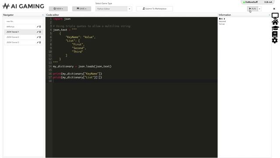The height and width of the screenshot is (158, 280).
Task: Rename default.py with the pencil icon
Action: tap(38, 26)
